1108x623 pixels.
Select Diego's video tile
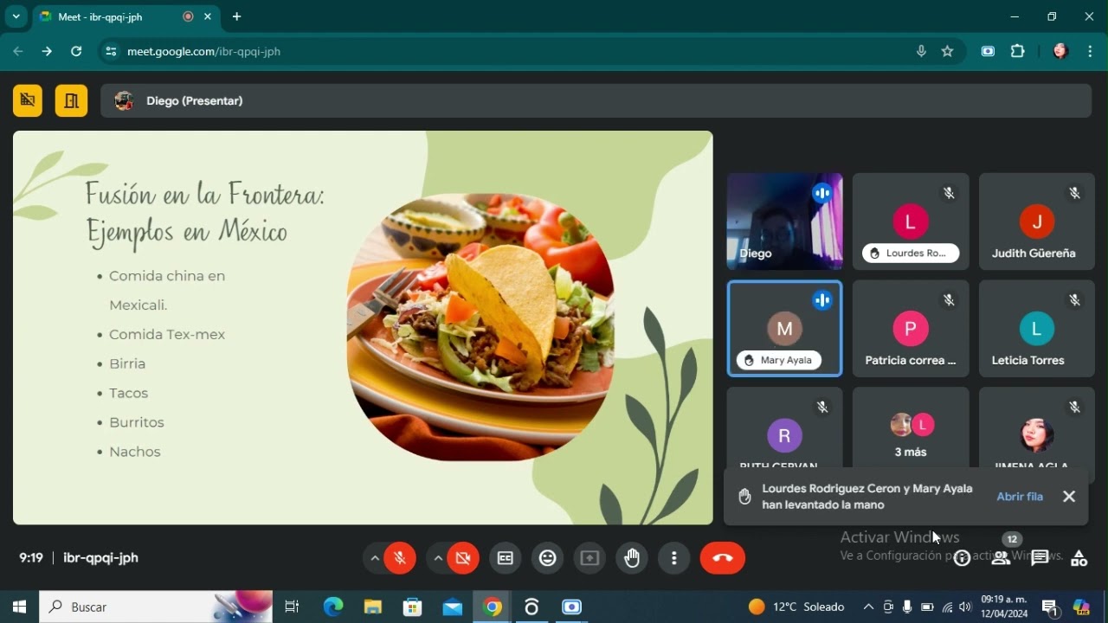(x=784, y=222)
